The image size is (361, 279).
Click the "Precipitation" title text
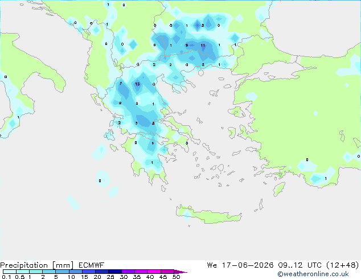(x=24, y=265)
